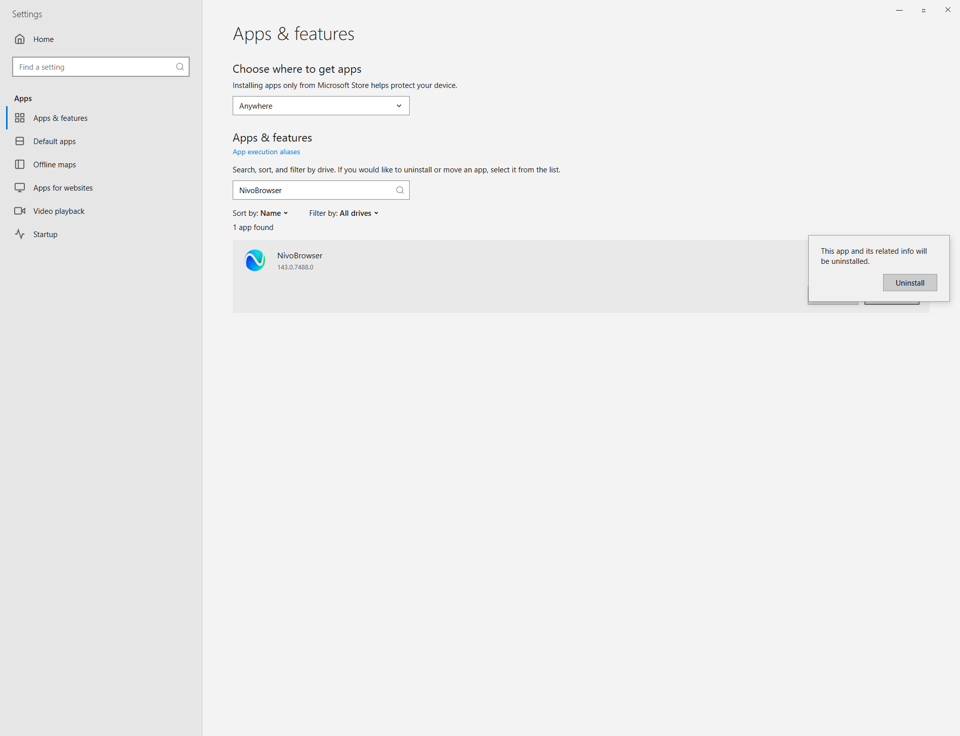Click the Apps & features grid icon
Screen dimensions: 960x736
(x=20, y=118)
